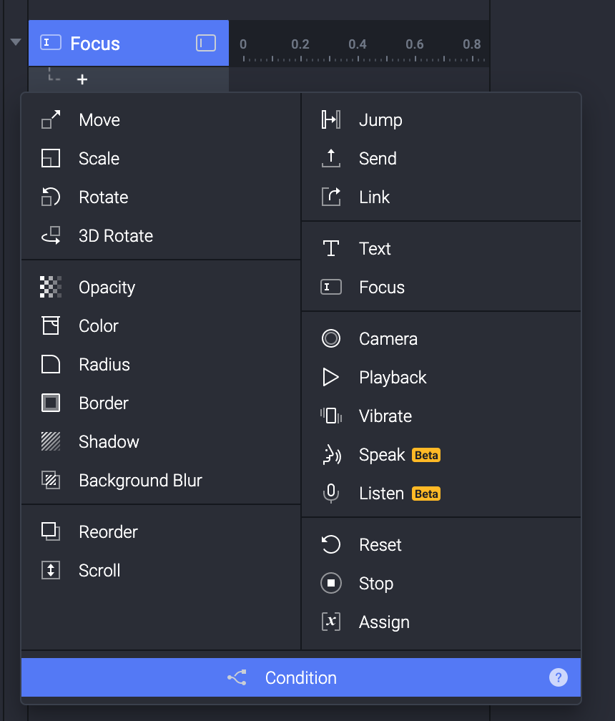Select the Assign variable icon

331,622
